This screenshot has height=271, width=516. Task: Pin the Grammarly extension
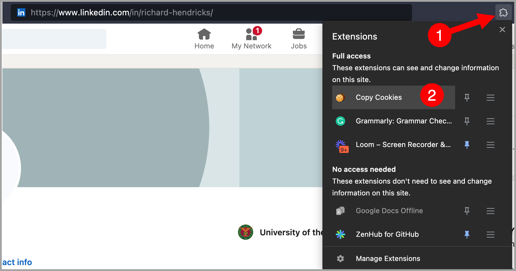click(x=467, y=121)
